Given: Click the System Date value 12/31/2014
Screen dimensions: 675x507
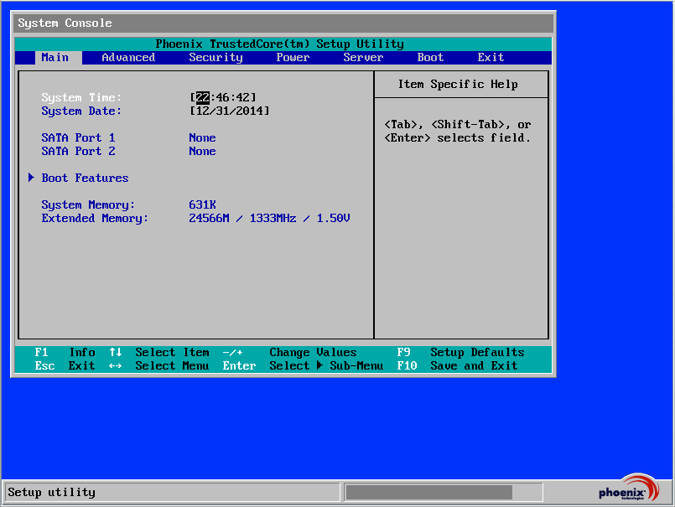Looking at the screenshot, I should (230, 111).
